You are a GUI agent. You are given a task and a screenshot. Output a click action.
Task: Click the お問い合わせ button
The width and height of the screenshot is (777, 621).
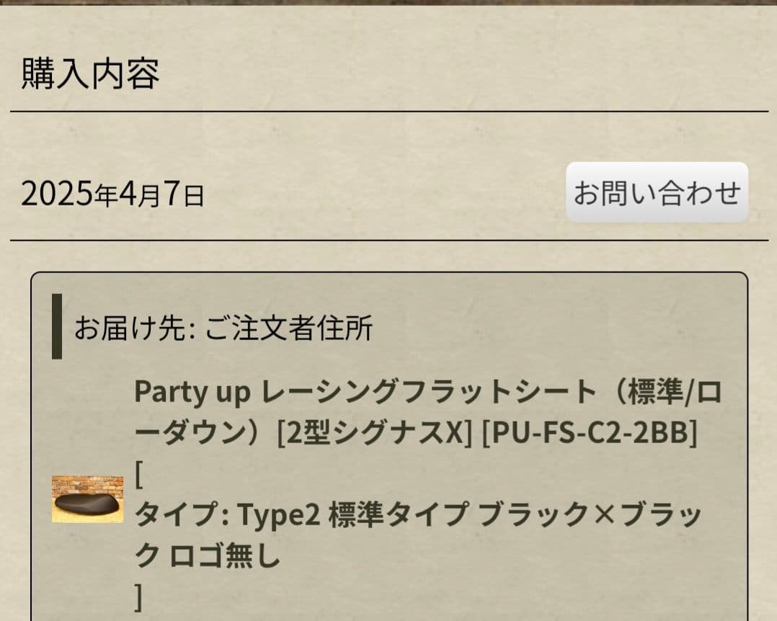click(657, 192)
